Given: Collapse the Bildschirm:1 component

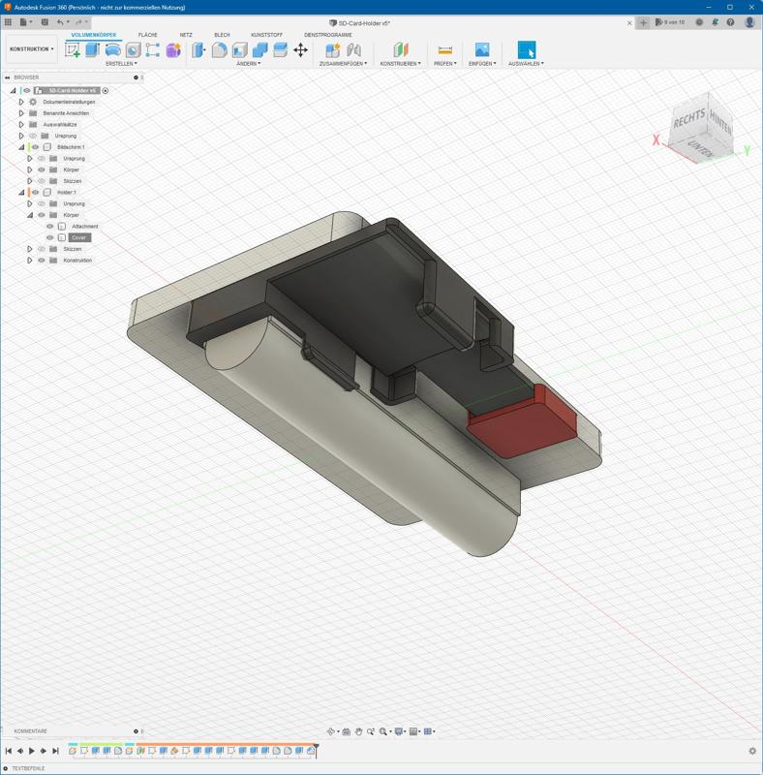Looking at the screenshot, I should tap(21, 147).
